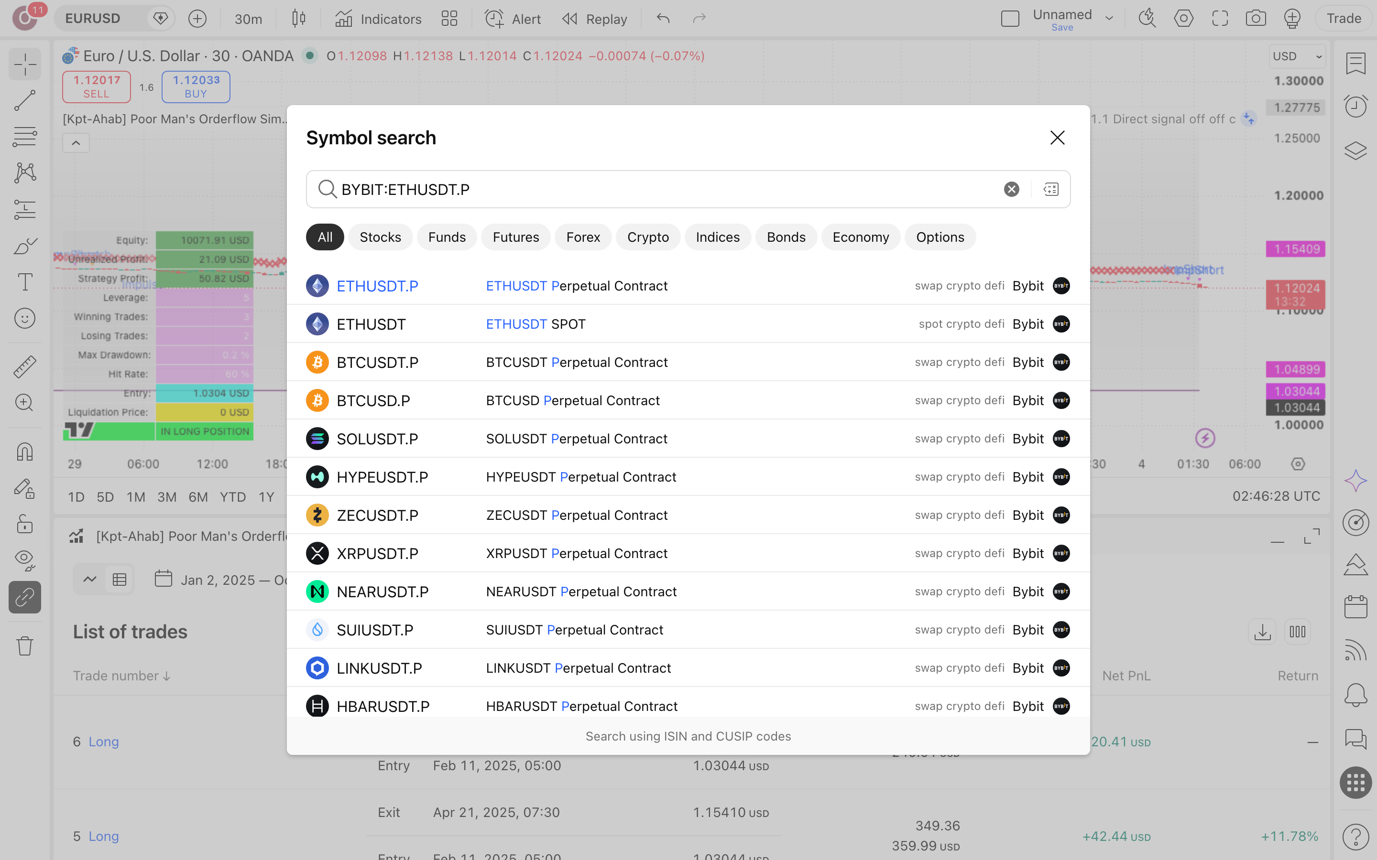
Task: Clear the symbol search field
Action: 1011,189
